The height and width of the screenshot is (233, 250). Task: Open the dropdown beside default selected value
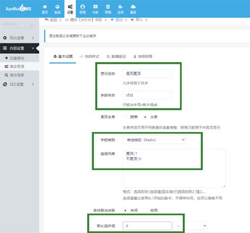tap(190, 226)
